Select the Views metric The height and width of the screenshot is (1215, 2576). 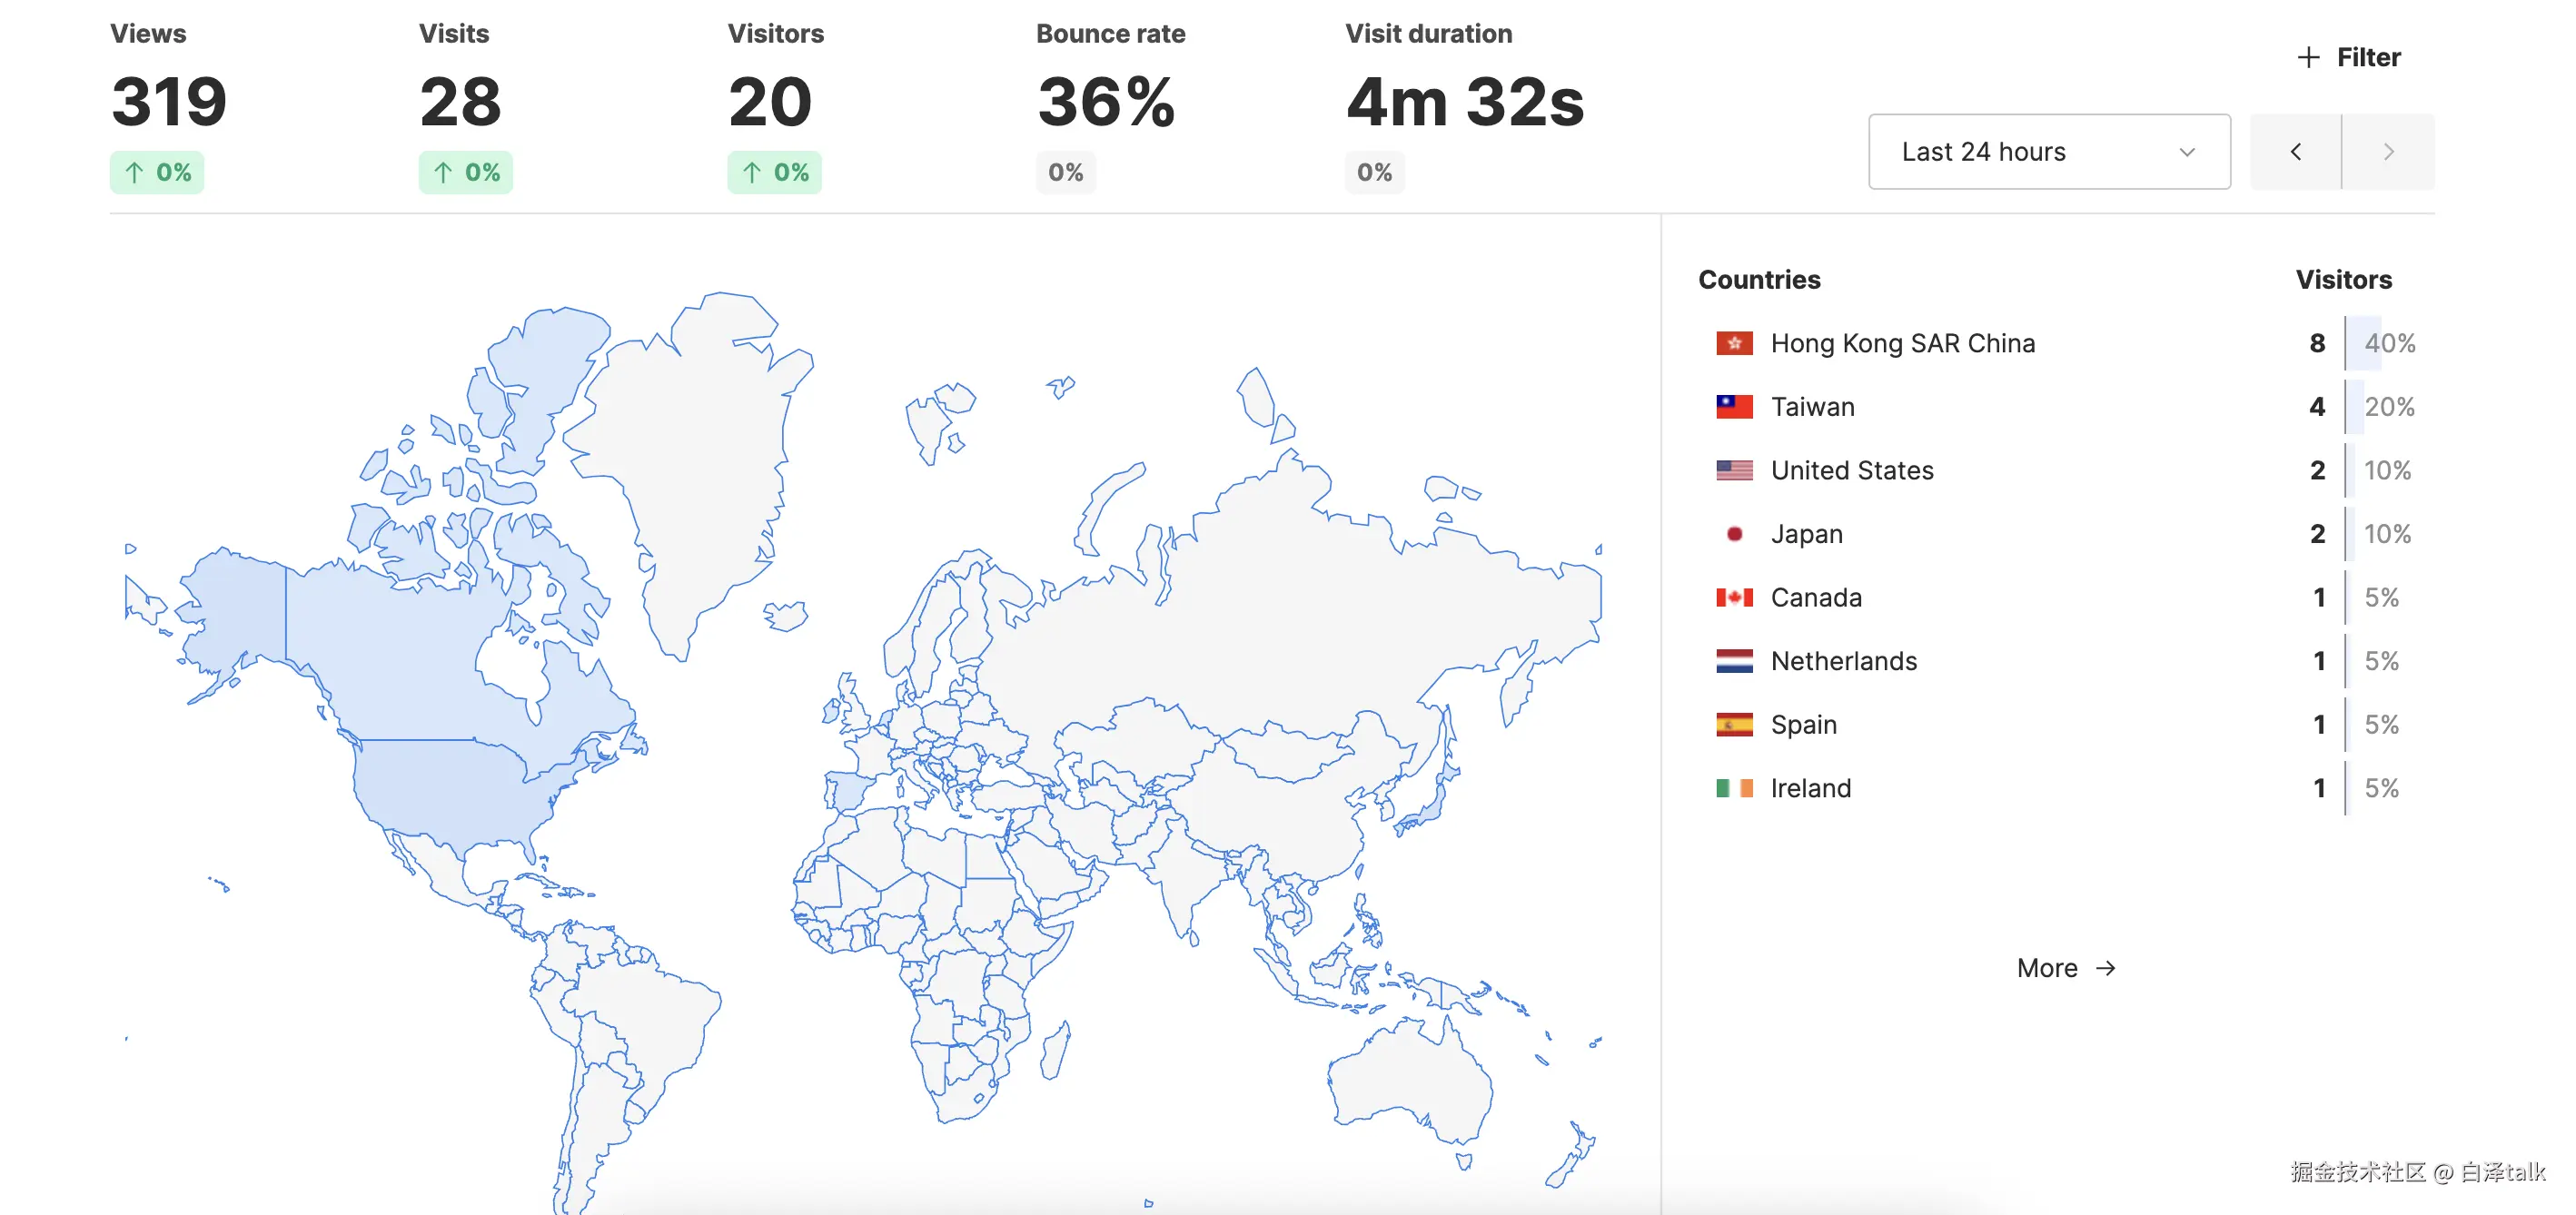click(x=168, y=100)
